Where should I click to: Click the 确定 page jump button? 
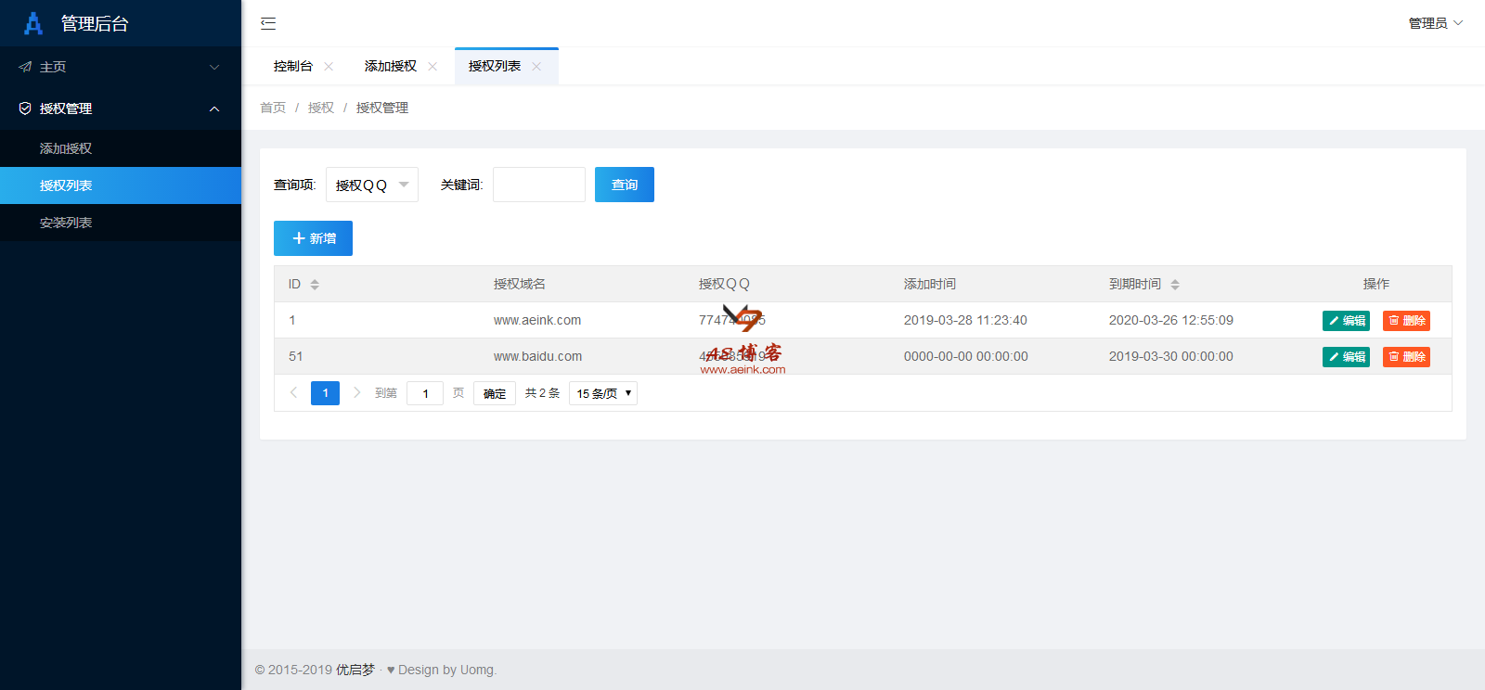(x=495, y=393)
